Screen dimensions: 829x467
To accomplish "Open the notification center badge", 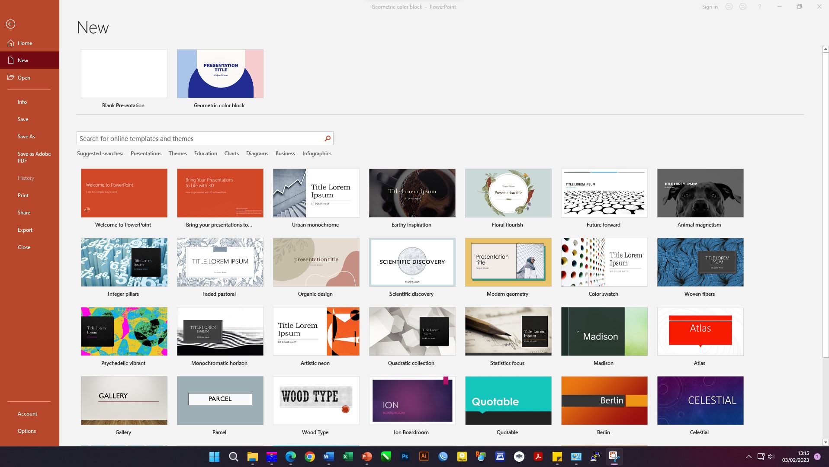I will point(817,457).
